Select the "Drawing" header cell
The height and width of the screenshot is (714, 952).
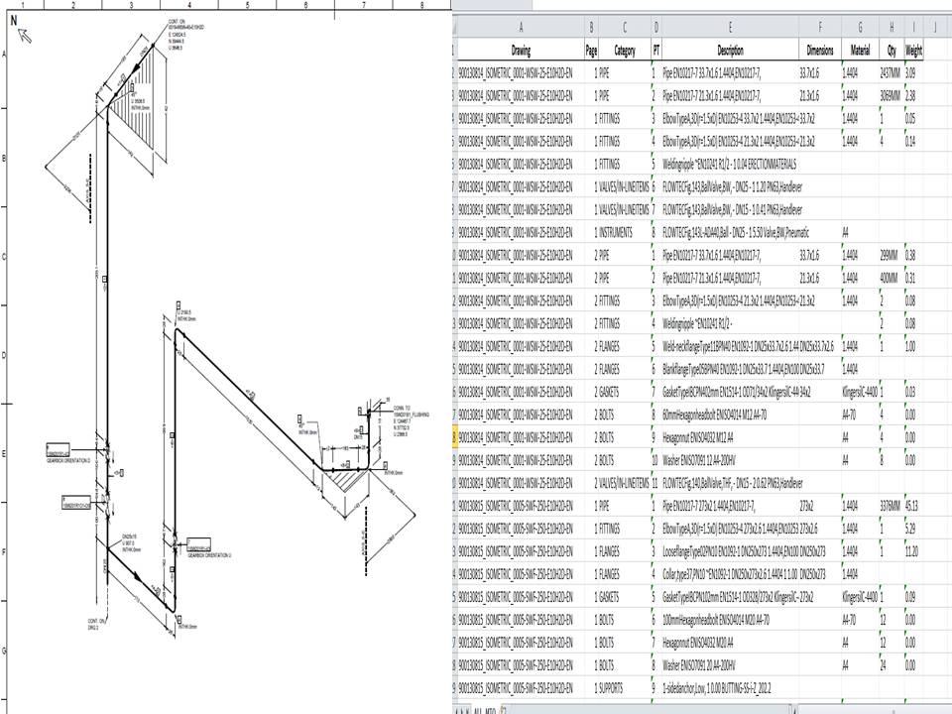point(521,51)
